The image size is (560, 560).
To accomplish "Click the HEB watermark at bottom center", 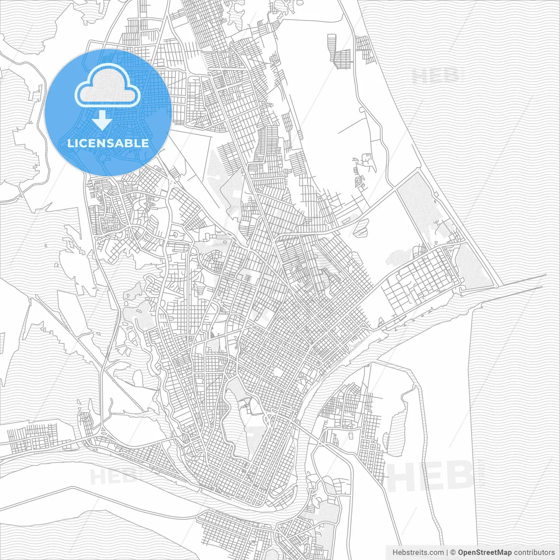I will pyautogui.click(x=431, y=476).
